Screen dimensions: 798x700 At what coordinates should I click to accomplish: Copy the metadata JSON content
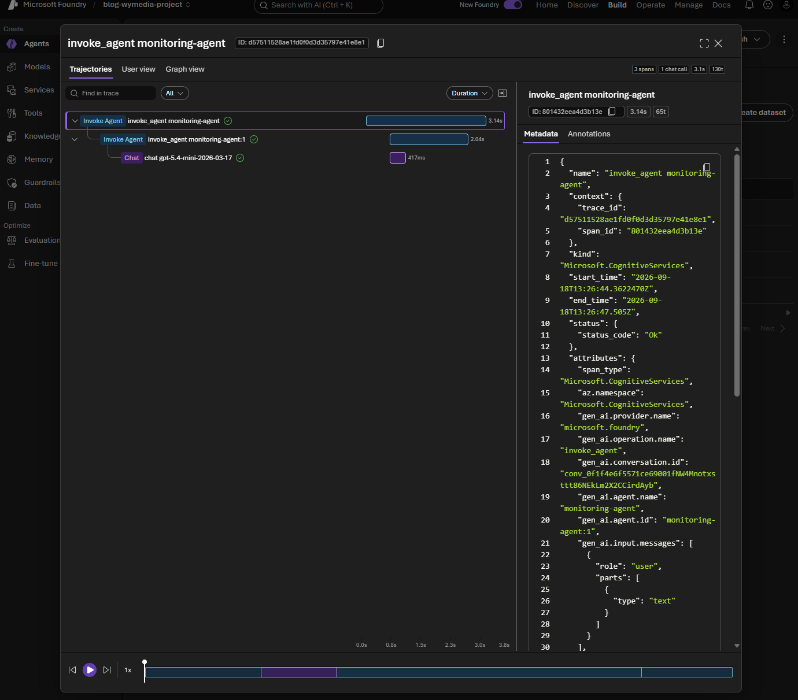pos(707,167)
